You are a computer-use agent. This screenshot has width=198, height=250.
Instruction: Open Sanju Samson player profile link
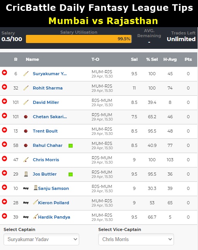pyautogui.click(x=53, y=188)
